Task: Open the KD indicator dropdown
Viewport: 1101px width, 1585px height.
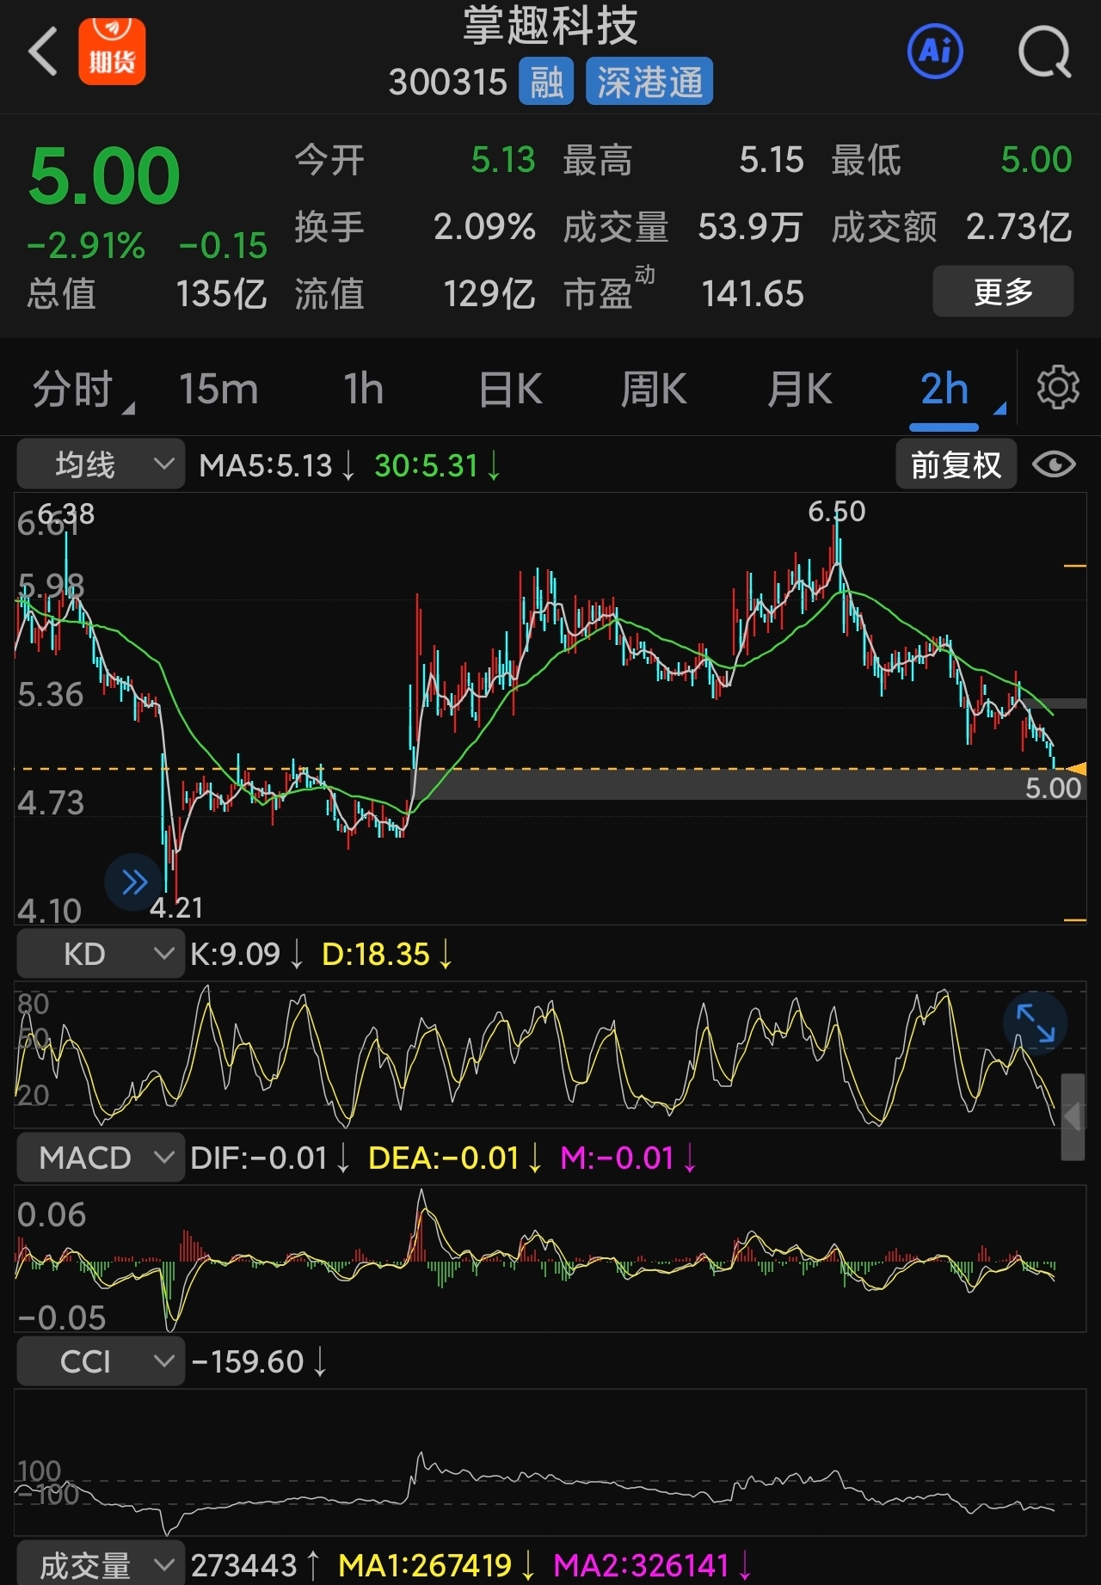Action: (x=101, y=953)
